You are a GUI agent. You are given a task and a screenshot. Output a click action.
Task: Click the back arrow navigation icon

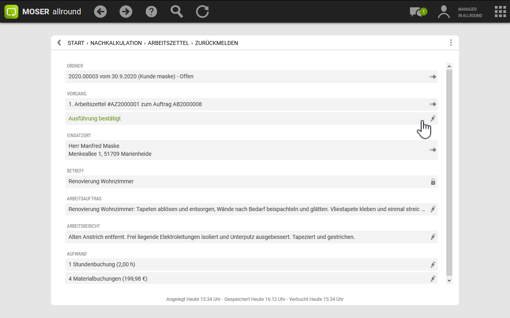(100, 12)
